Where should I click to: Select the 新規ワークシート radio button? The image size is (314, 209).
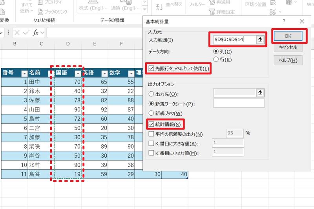[x=151, y=104]
